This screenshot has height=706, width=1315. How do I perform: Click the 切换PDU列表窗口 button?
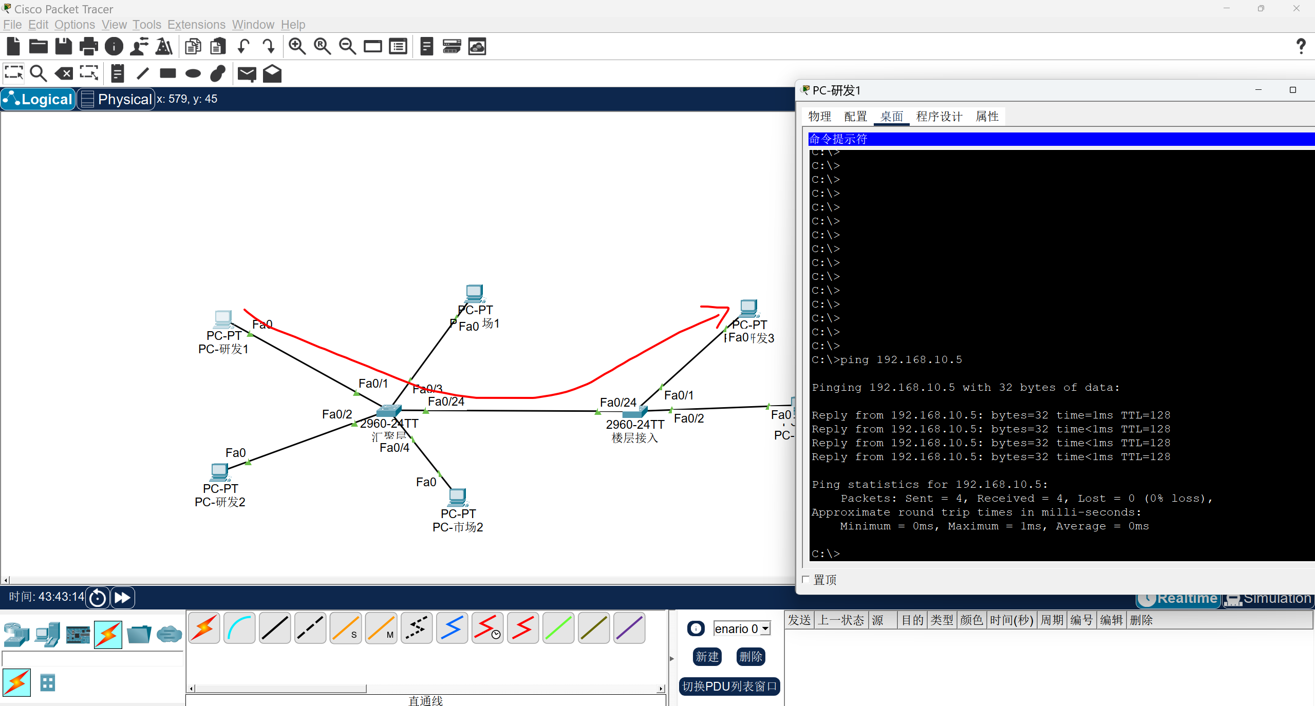tap(729, 686)
